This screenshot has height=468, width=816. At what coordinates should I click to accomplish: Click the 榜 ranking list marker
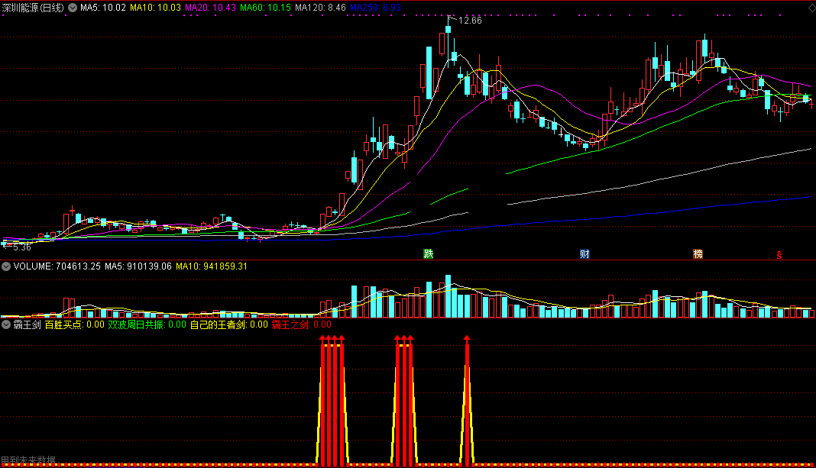click(x=698, y=253)
